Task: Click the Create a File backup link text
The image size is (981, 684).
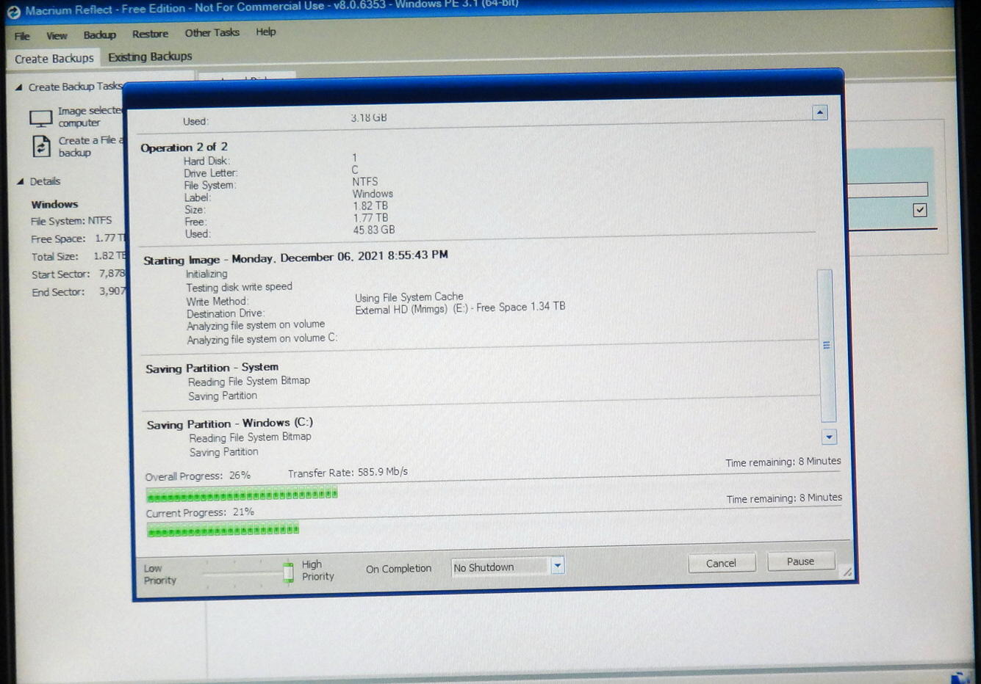Action: click(90, 146)
